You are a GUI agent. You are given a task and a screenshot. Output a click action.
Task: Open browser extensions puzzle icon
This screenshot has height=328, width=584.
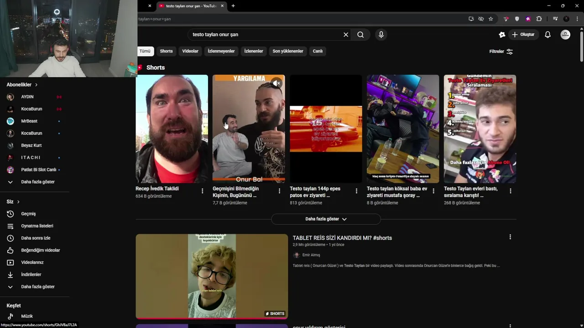coord(539,19)
